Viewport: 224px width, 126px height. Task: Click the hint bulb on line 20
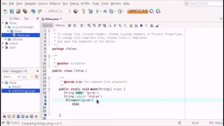pos(45,100)
